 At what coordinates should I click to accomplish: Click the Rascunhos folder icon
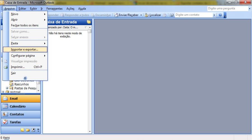pos(11,84)
